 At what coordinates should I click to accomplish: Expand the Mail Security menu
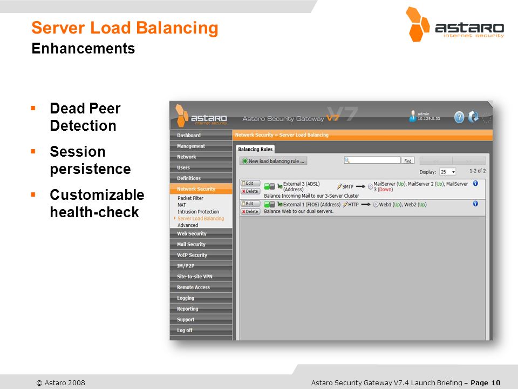click(201, 244)
